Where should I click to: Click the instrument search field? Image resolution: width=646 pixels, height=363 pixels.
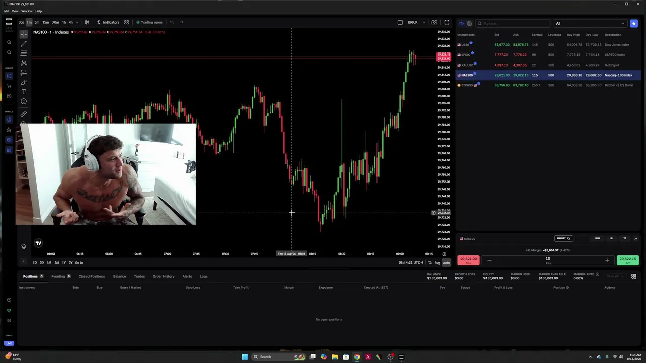[x=513, y=23]
